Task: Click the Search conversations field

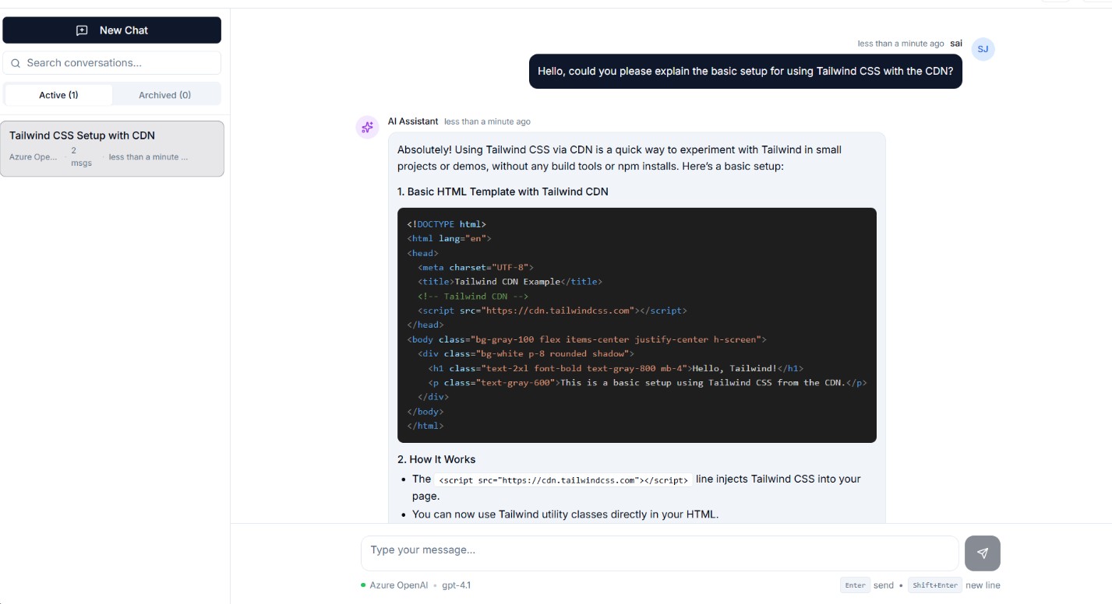Action: (111, 62)
